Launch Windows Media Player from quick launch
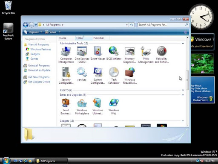The width and height of the screenshot is (218, 164). coord(30,161)
